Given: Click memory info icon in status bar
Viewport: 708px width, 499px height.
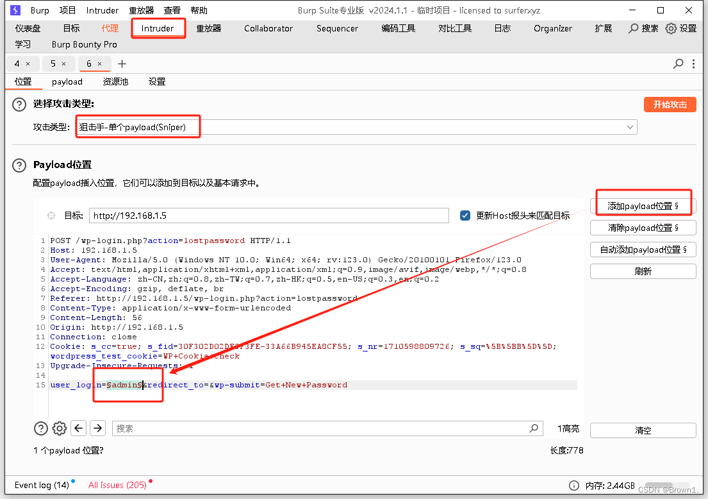Looking at the screenshot, I should click(574, 486).
